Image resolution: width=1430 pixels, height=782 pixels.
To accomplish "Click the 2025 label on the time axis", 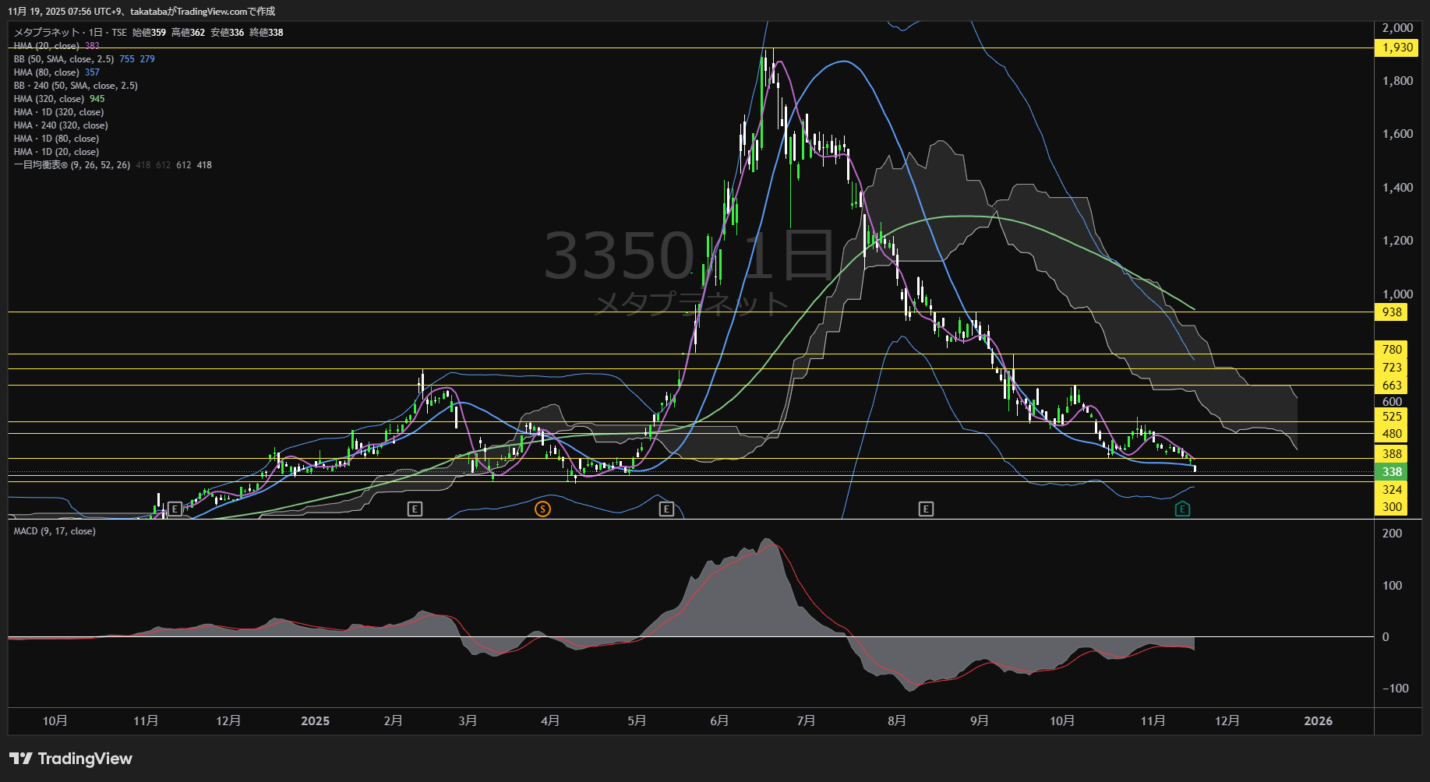I will click(315, 721).
